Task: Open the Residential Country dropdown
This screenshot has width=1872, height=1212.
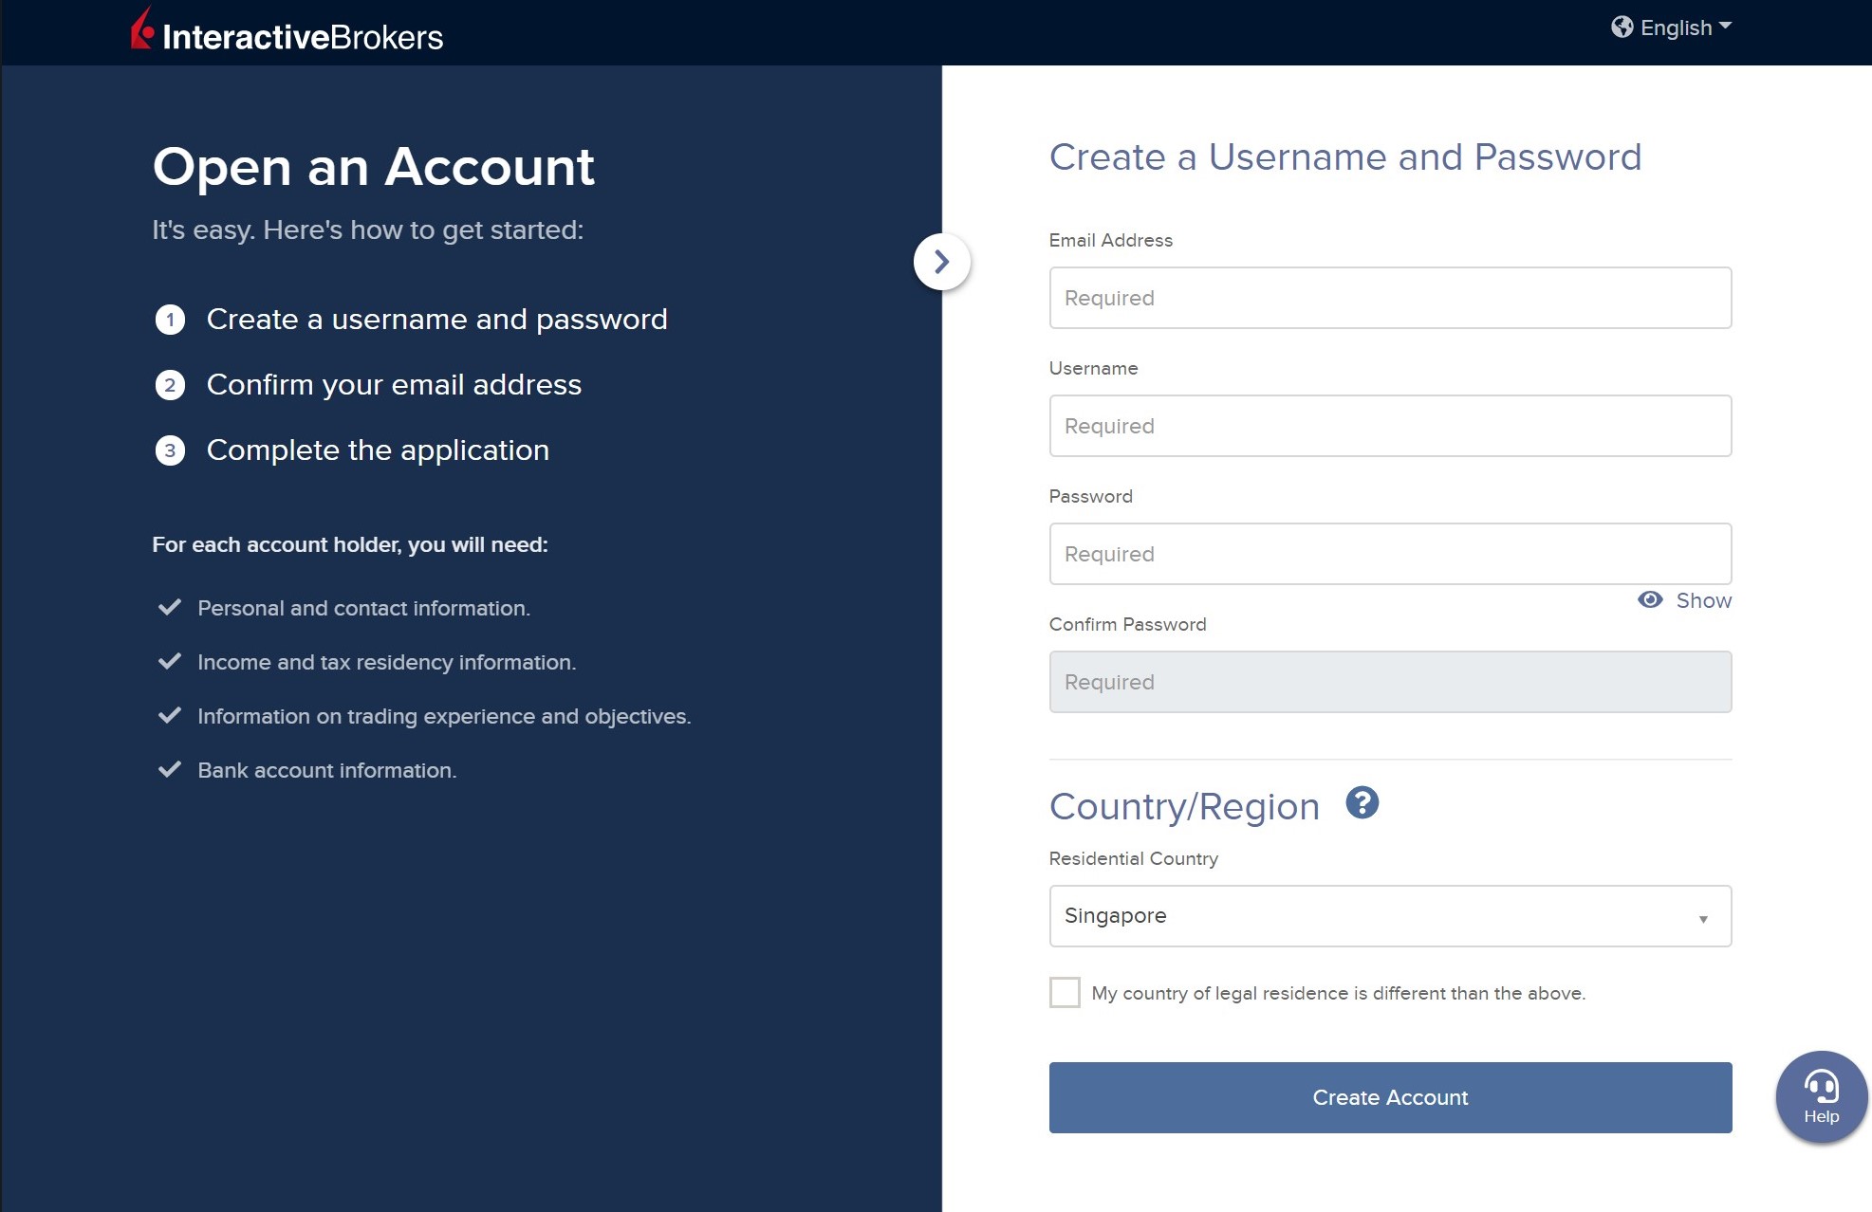Action: pyautogui.click(x=1389, y=916)
